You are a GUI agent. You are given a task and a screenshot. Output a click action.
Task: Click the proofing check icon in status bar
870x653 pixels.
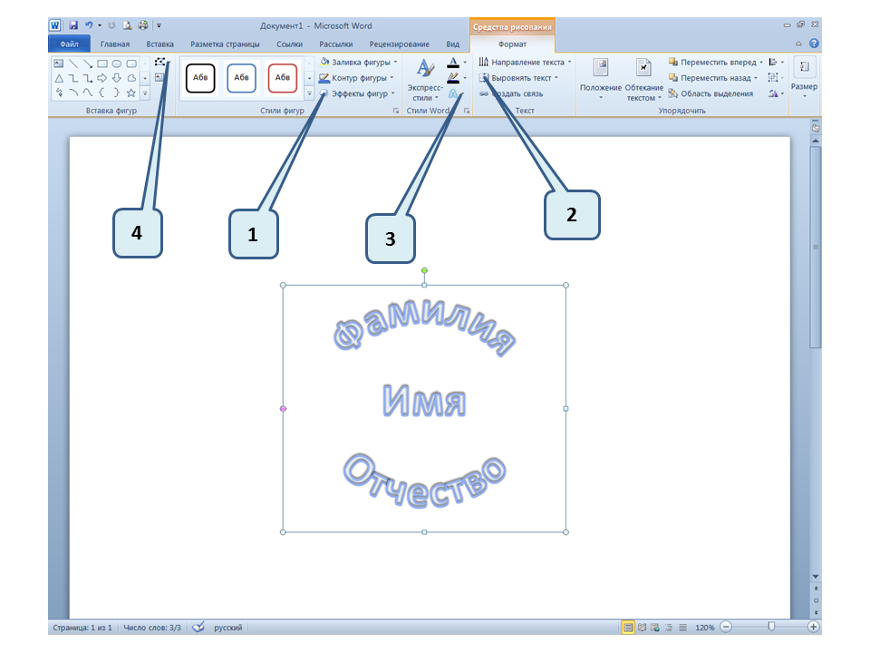(199, 628)
